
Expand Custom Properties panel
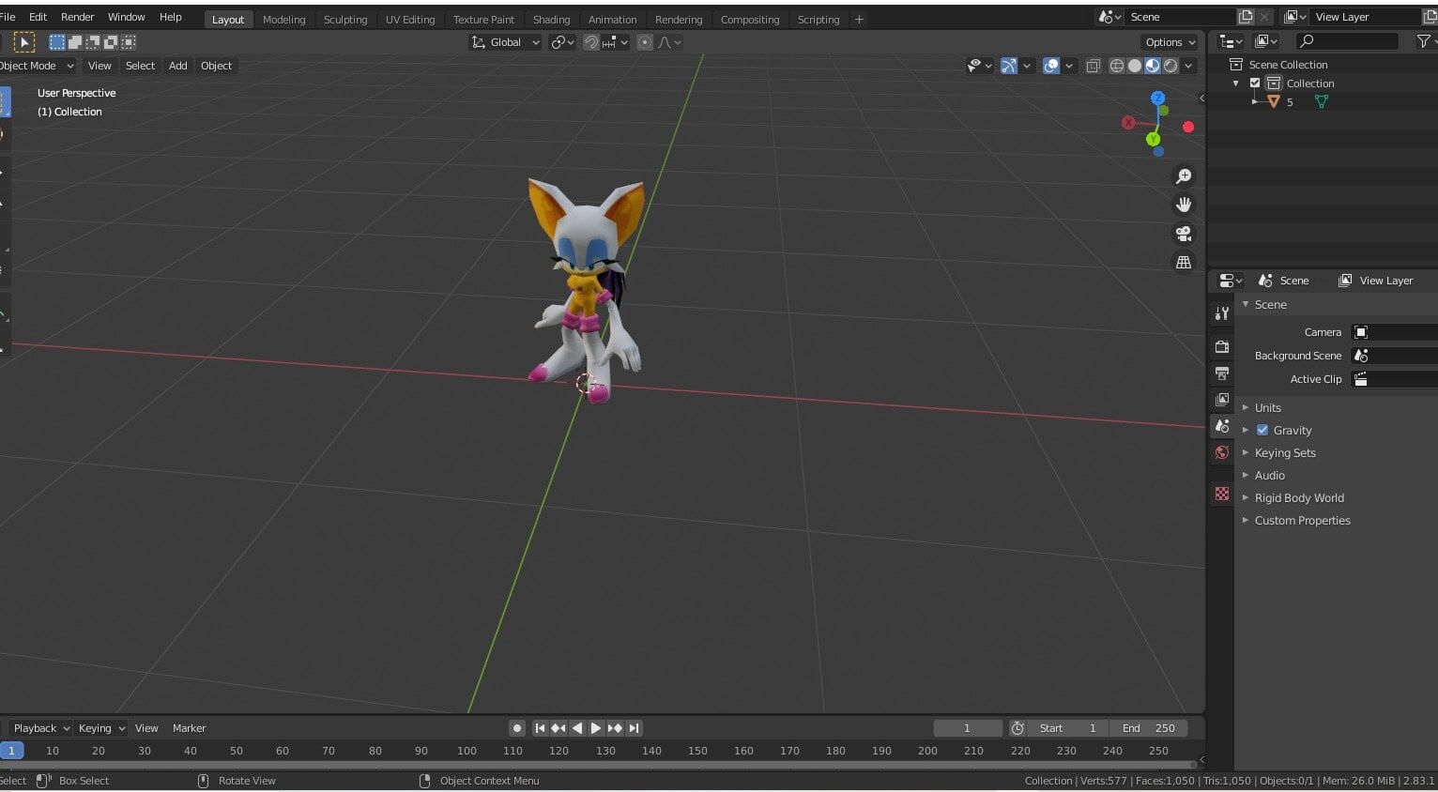click(x=1302, y=520)
